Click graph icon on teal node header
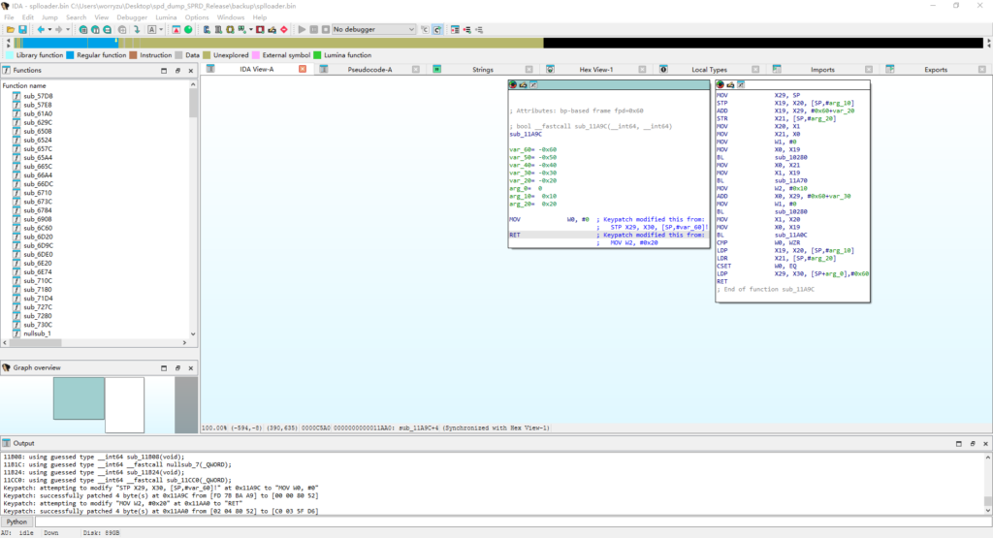993x538 pixels. (x=533, y=84)
